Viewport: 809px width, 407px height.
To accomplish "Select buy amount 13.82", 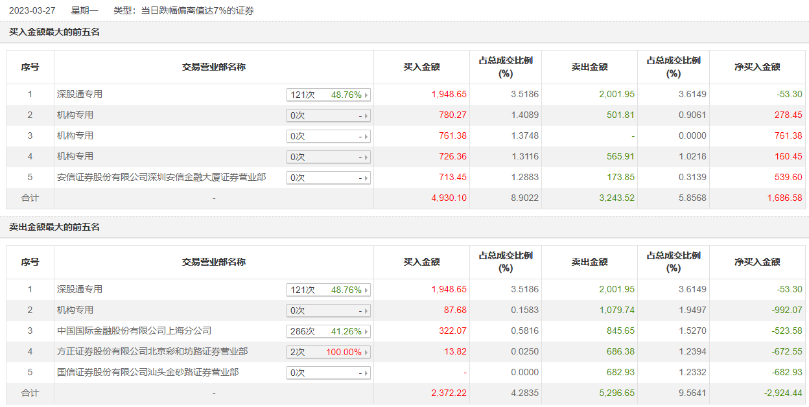I will pyautogui.click(x=455, y=351).
